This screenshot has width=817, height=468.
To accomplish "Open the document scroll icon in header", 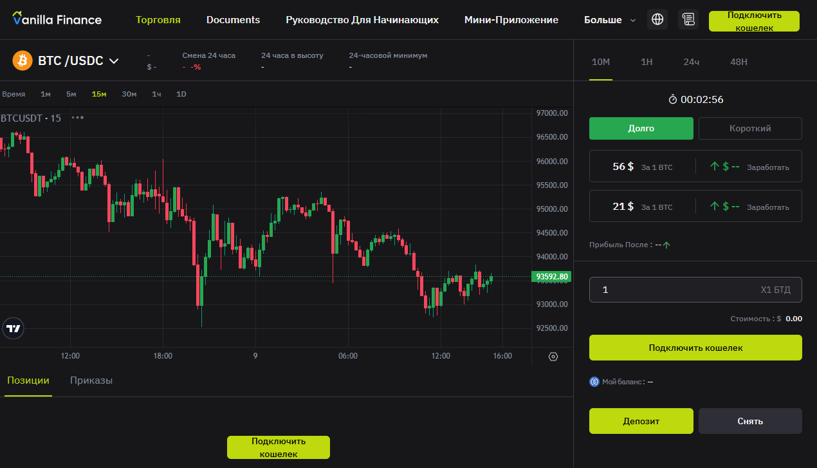I will tap(688, 19).
